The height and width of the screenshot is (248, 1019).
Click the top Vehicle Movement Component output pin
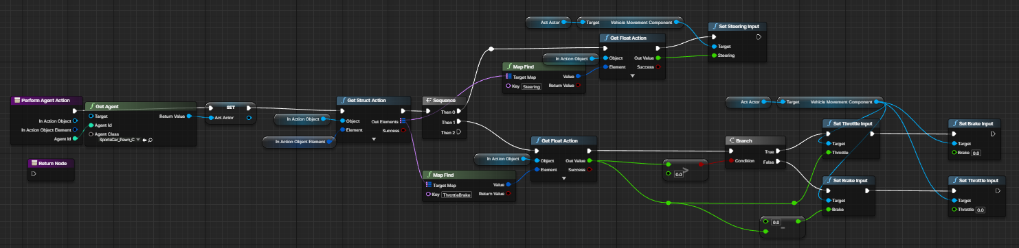click(676, 23)
